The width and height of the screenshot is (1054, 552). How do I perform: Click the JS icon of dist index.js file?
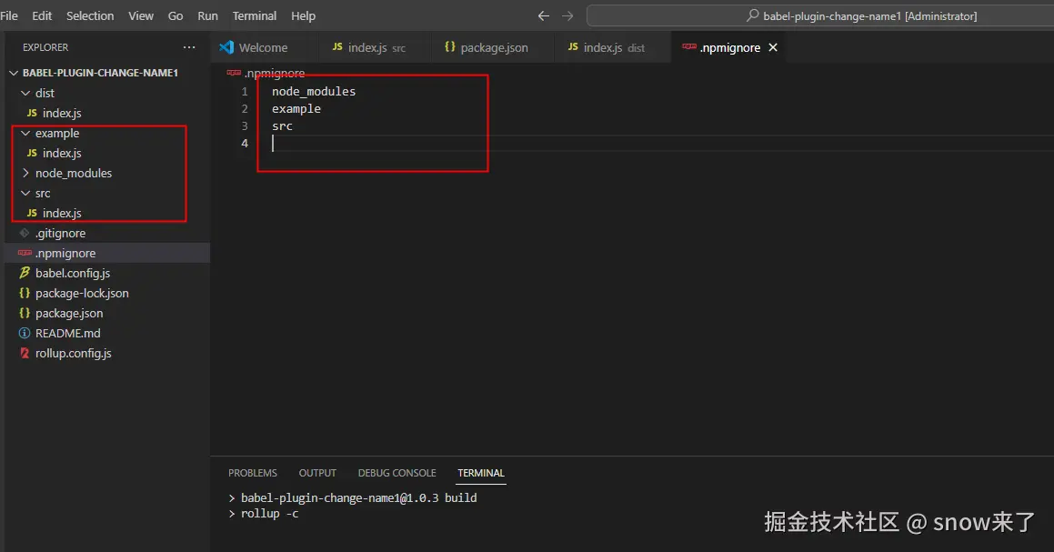[32, 113]
